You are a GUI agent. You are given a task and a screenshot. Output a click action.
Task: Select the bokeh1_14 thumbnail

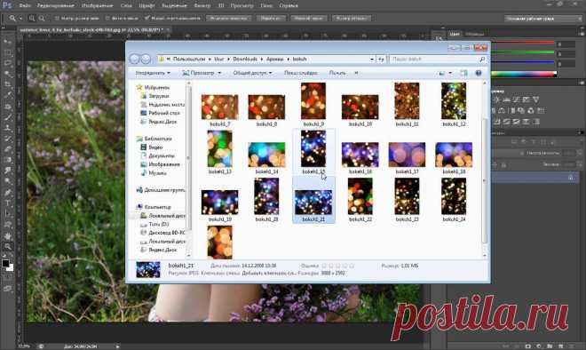tap(266, 158)
